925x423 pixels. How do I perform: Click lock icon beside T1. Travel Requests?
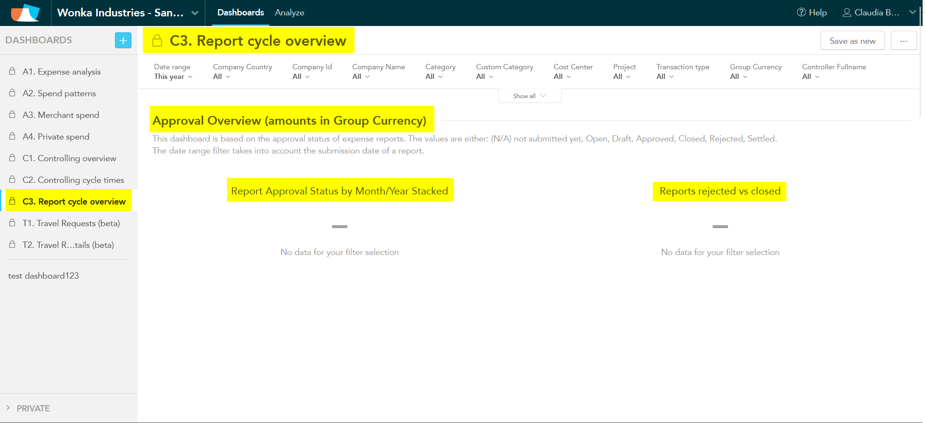13,223
